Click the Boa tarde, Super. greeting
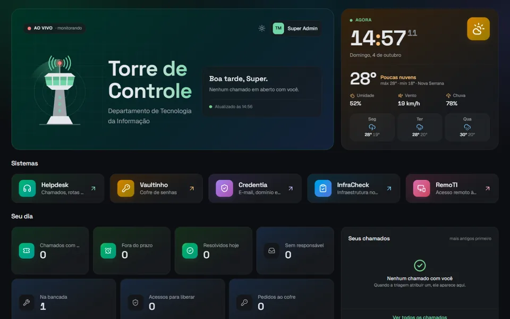Screen dimensions: 510x319 click(x=239, y=79)
